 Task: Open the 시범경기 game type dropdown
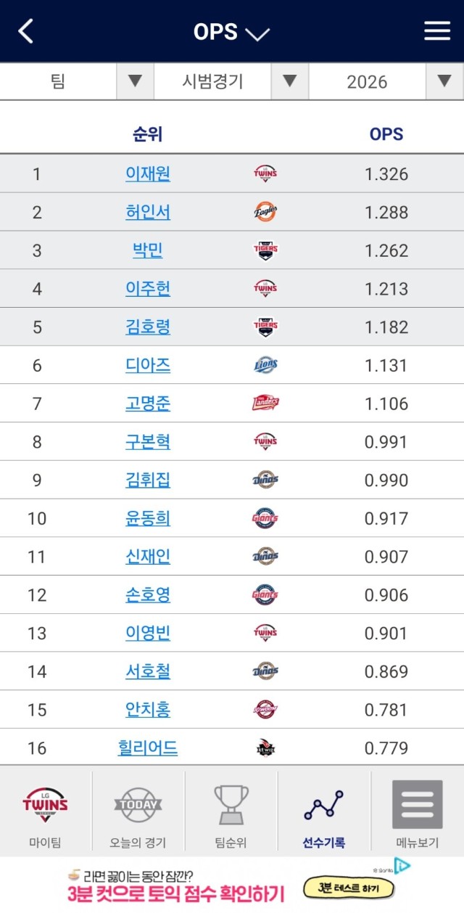[x=289, y=81]
